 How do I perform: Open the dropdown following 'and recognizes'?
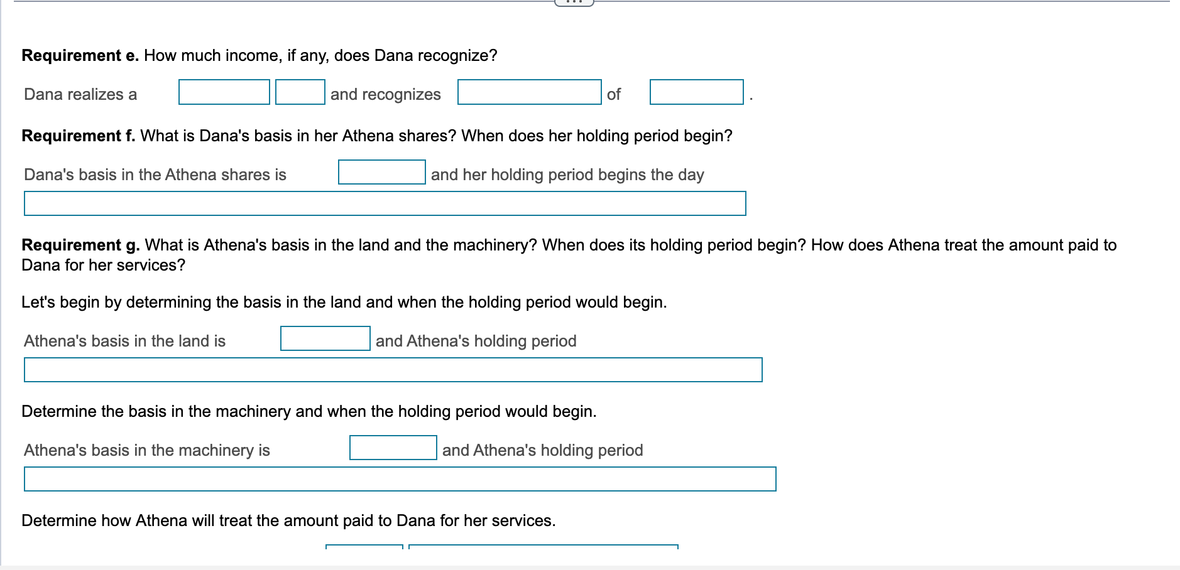pyautogui.click(x=530, y=92)
